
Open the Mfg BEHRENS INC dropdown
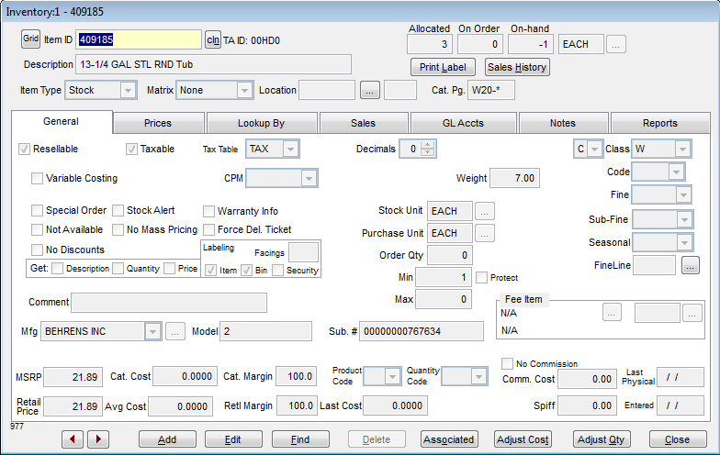152,331
